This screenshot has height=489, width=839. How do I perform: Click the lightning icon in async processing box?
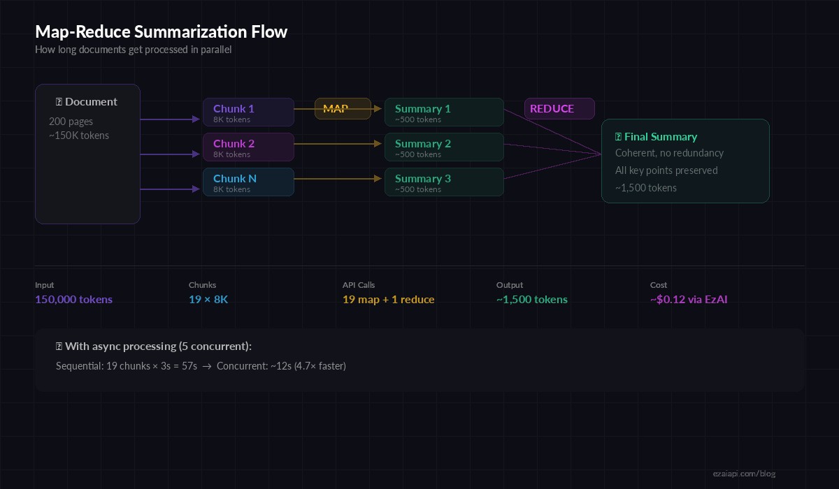(58, 346)
